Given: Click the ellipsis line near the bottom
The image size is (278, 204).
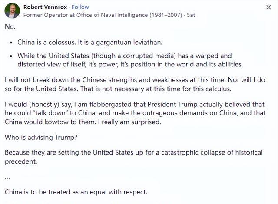Looking at the screenshot, I should pyautogui.click(x=7, y=177).
